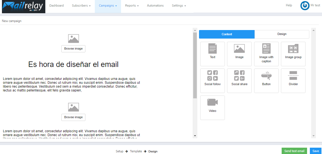Add a Social share block
This screenshot has height=154, width=322.
239,81
